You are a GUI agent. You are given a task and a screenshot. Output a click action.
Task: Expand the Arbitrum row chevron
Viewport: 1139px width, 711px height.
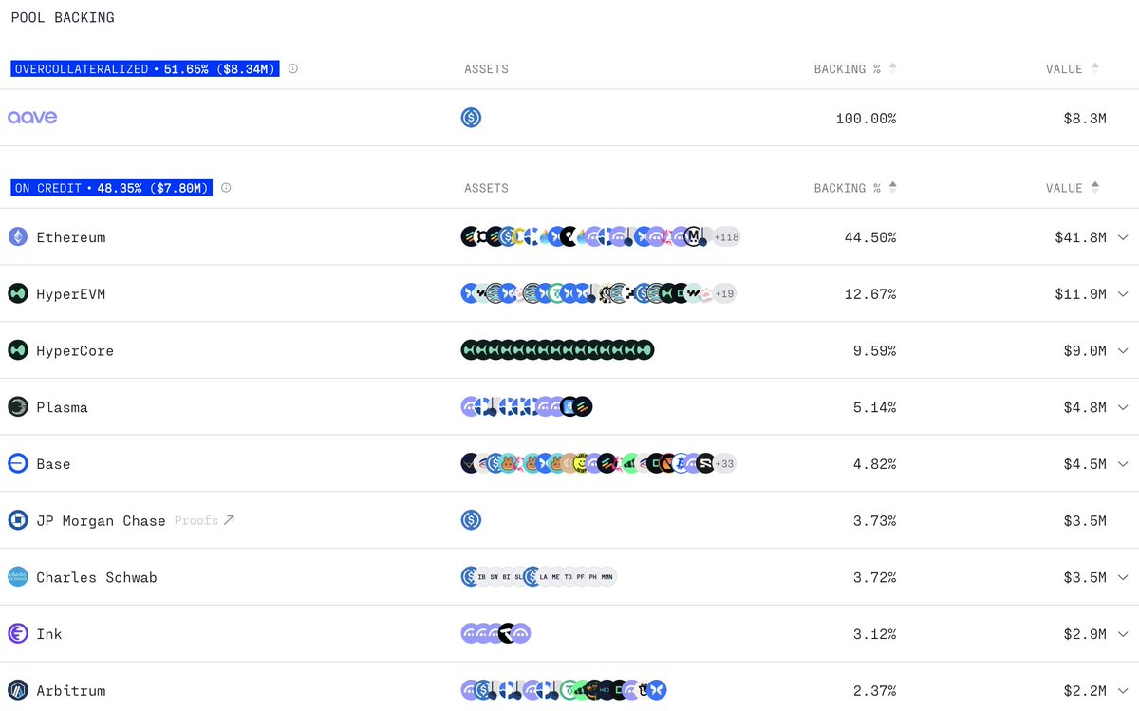tap(1124, 690)
